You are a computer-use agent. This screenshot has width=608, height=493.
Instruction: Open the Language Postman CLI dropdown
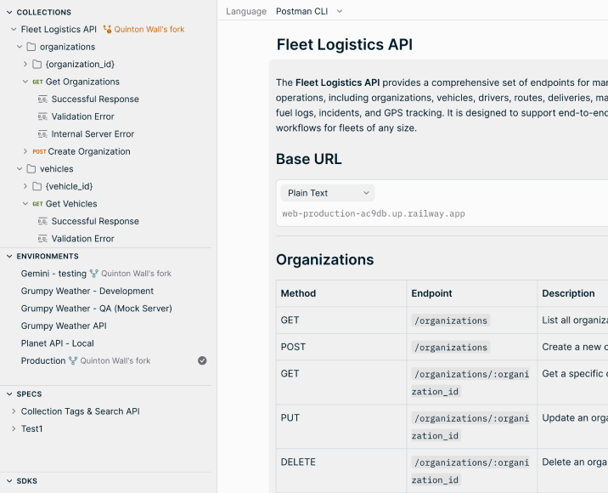tap(309, 12)
